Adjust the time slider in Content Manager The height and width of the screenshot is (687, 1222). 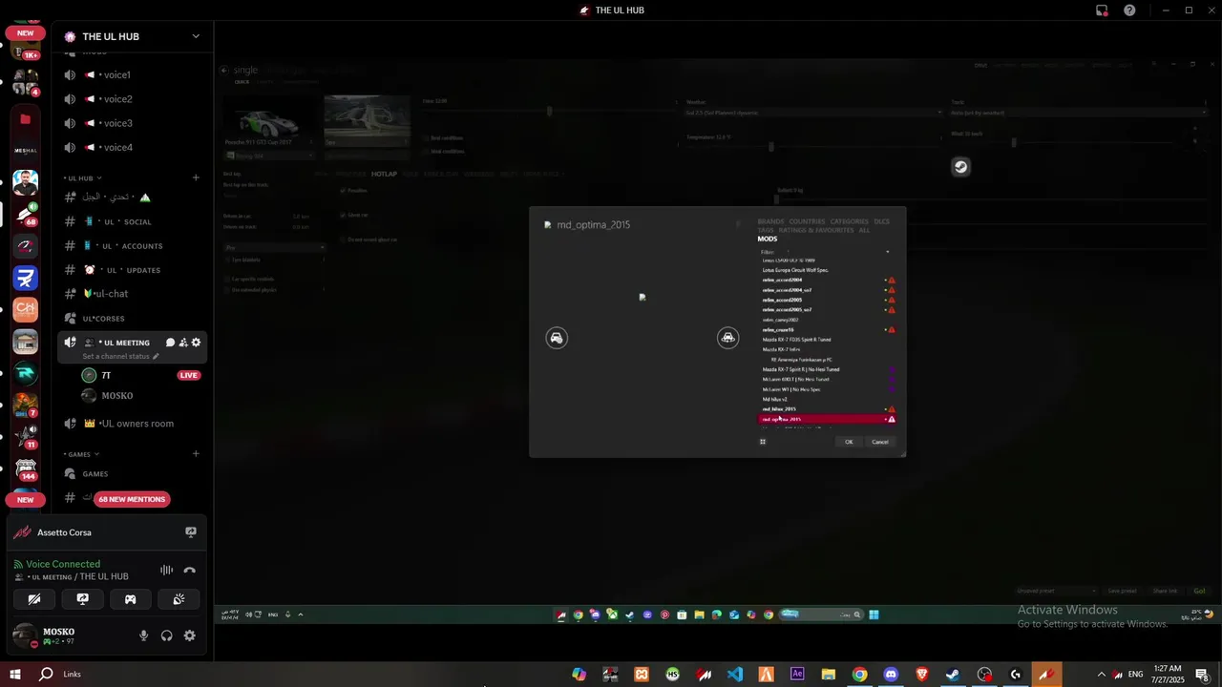[549, 112]
